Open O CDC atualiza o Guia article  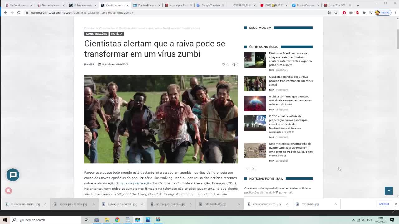(288, 124)
